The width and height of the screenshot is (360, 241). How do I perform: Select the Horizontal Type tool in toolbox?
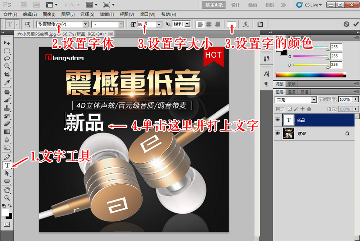(x=7, y=165)
